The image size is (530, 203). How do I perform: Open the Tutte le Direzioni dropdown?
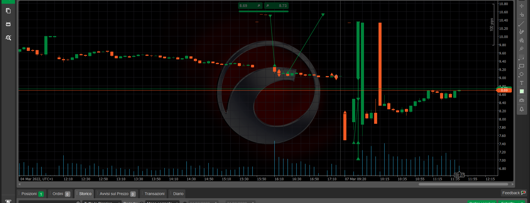click(x=101, y=202)
